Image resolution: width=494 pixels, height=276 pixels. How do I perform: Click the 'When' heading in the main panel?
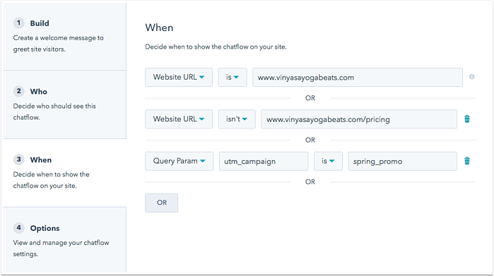tap(160, 28)
